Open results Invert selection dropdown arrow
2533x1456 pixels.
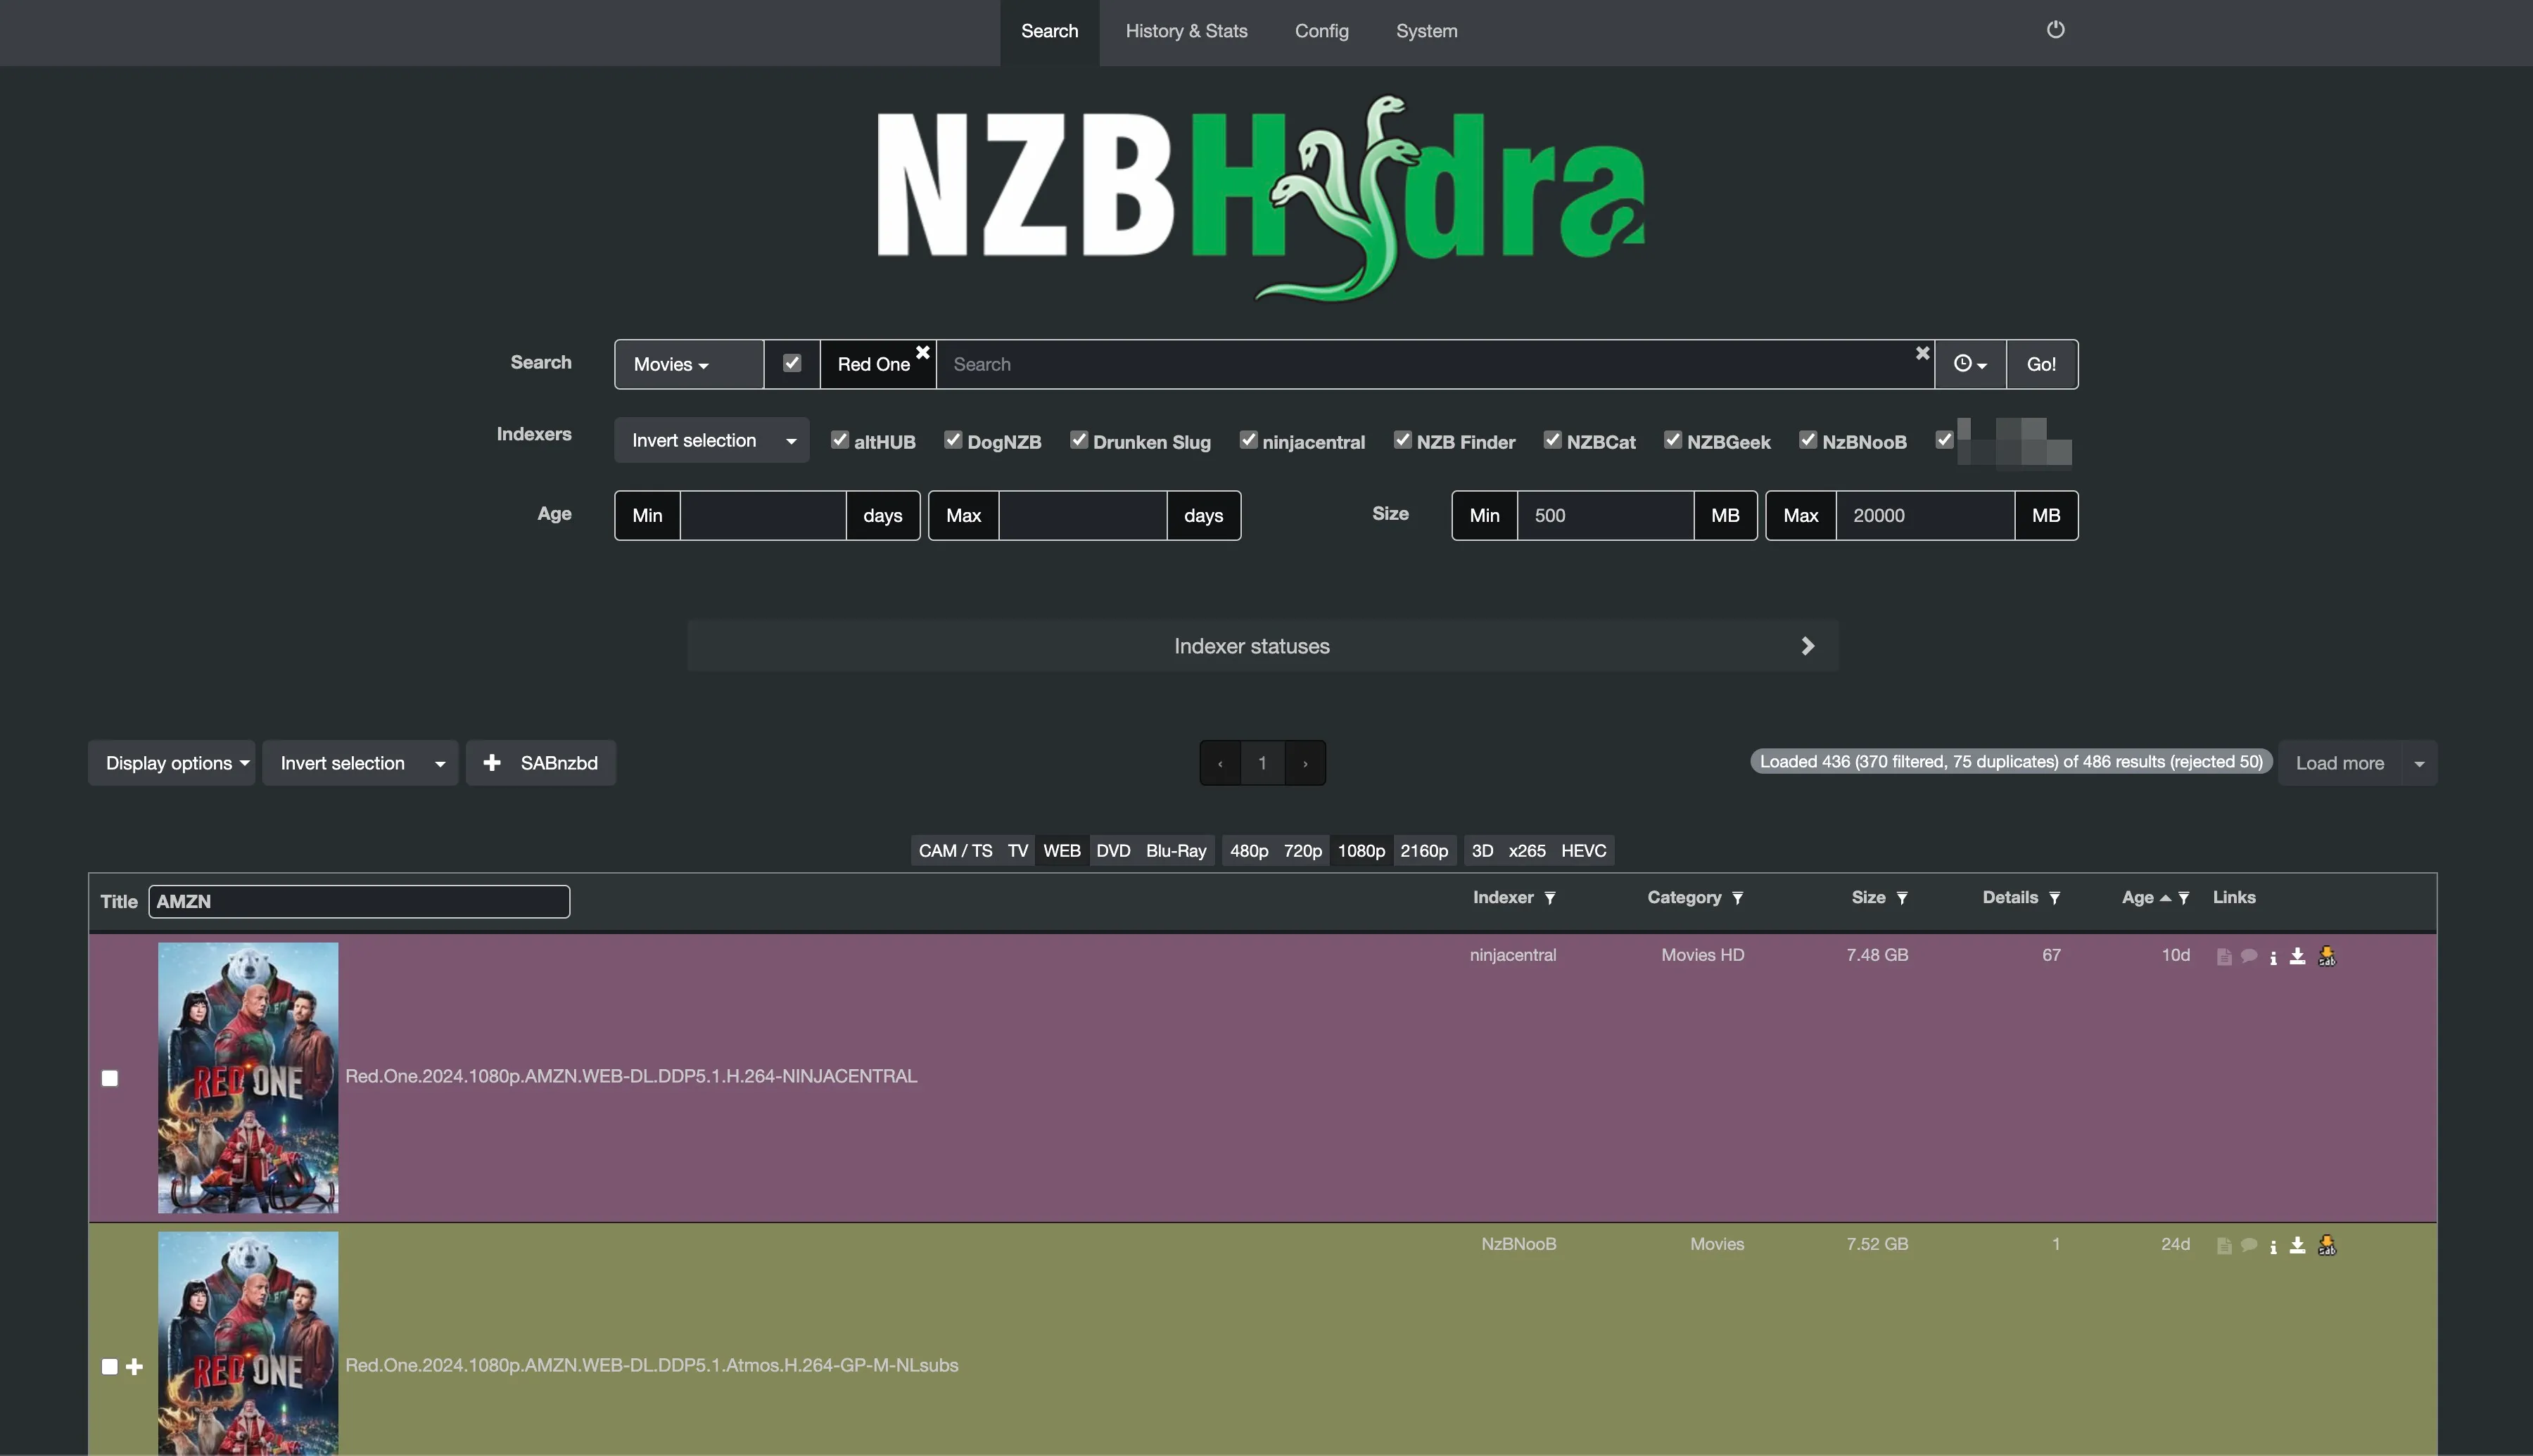point(440,764)
